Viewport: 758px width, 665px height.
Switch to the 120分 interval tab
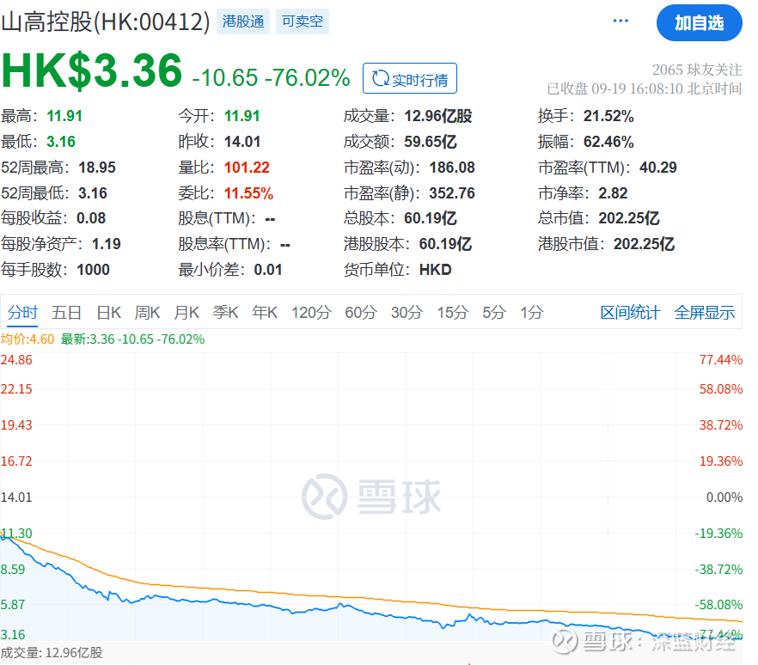pos(311,313)
